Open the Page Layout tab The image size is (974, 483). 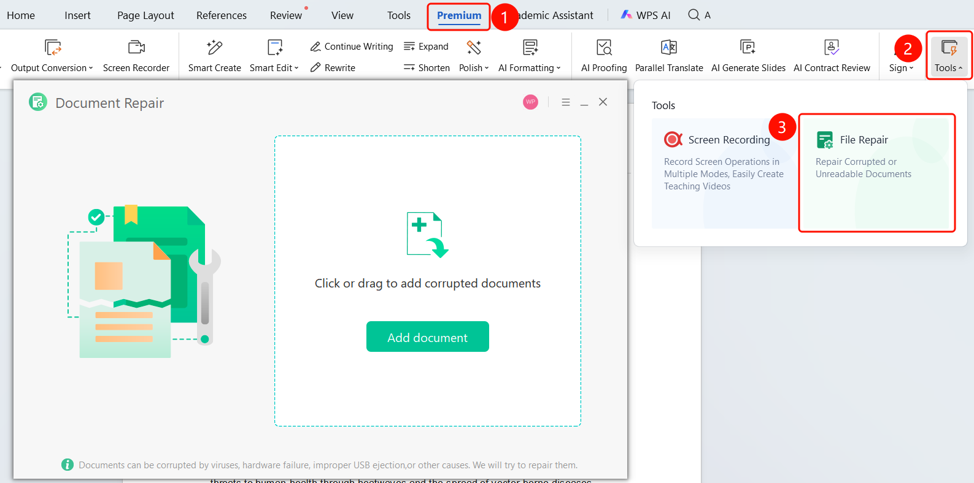point(145,15)
